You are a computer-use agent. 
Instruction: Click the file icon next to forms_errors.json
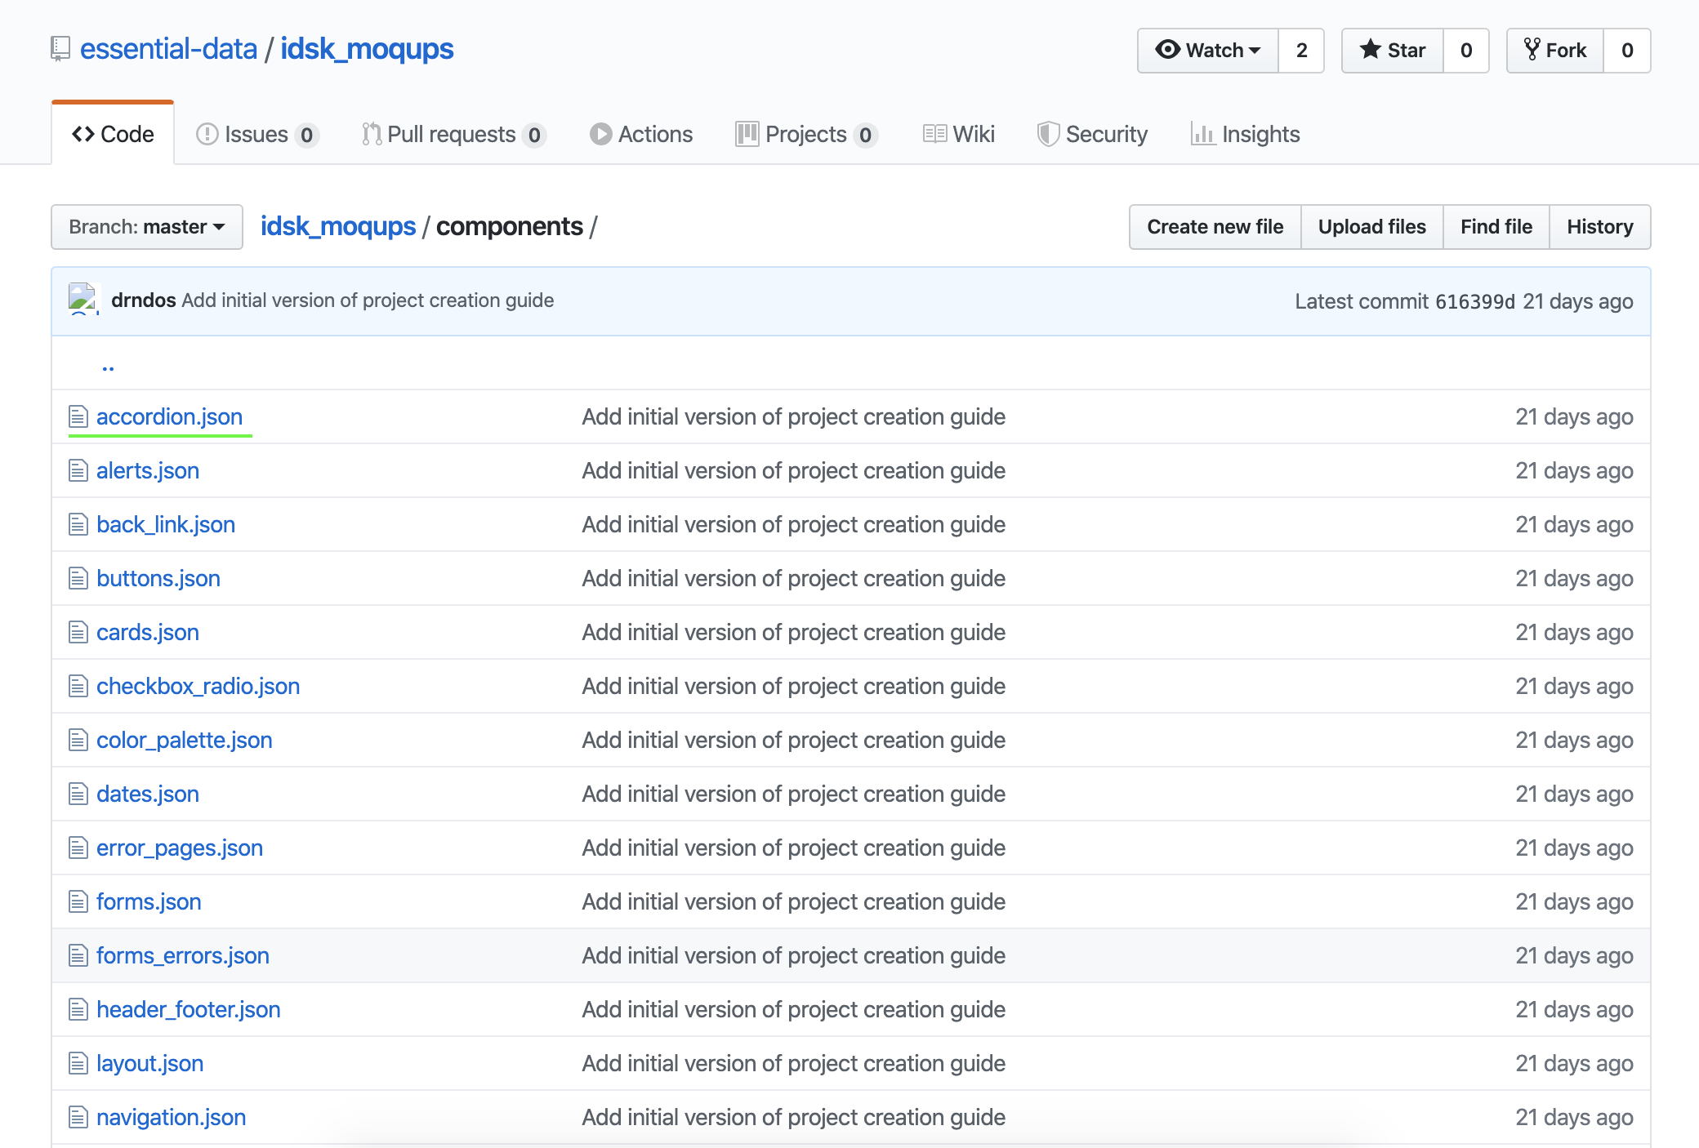(x=78, y=956)
